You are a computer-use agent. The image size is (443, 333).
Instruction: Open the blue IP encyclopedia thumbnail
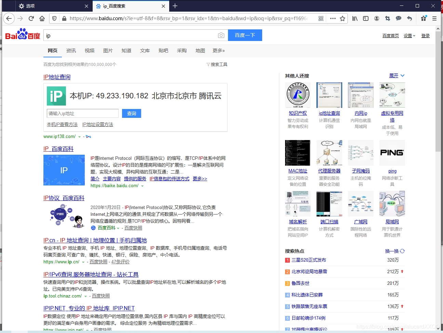tap(64, 170)
